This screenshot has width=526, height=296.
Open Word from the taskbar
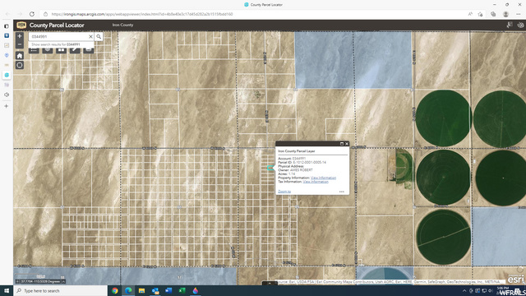pyautogui.click(x=168, y=290)
